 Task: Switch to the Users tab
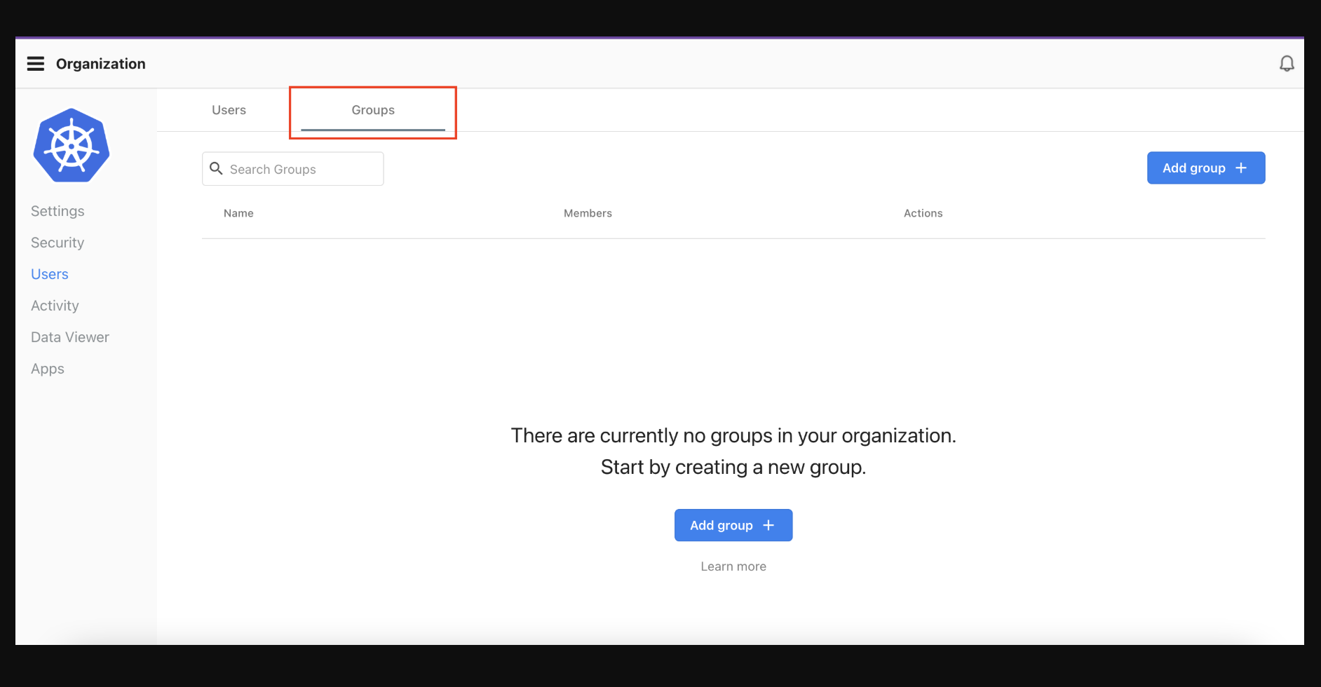pyautogui.click(x=229, y=110)
